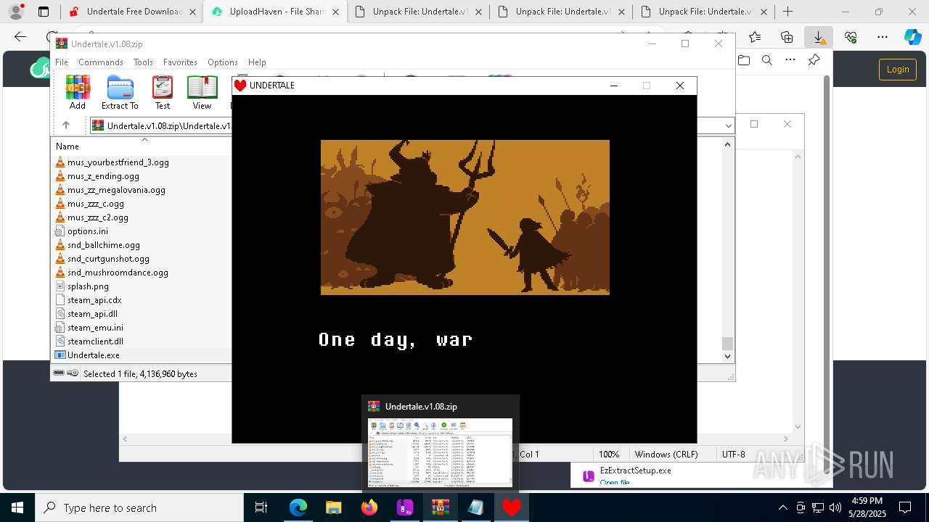929x522 pixels.
Task: Click the Undertale.v1.08.zip preview thumbnail
Action: (440, 452)
